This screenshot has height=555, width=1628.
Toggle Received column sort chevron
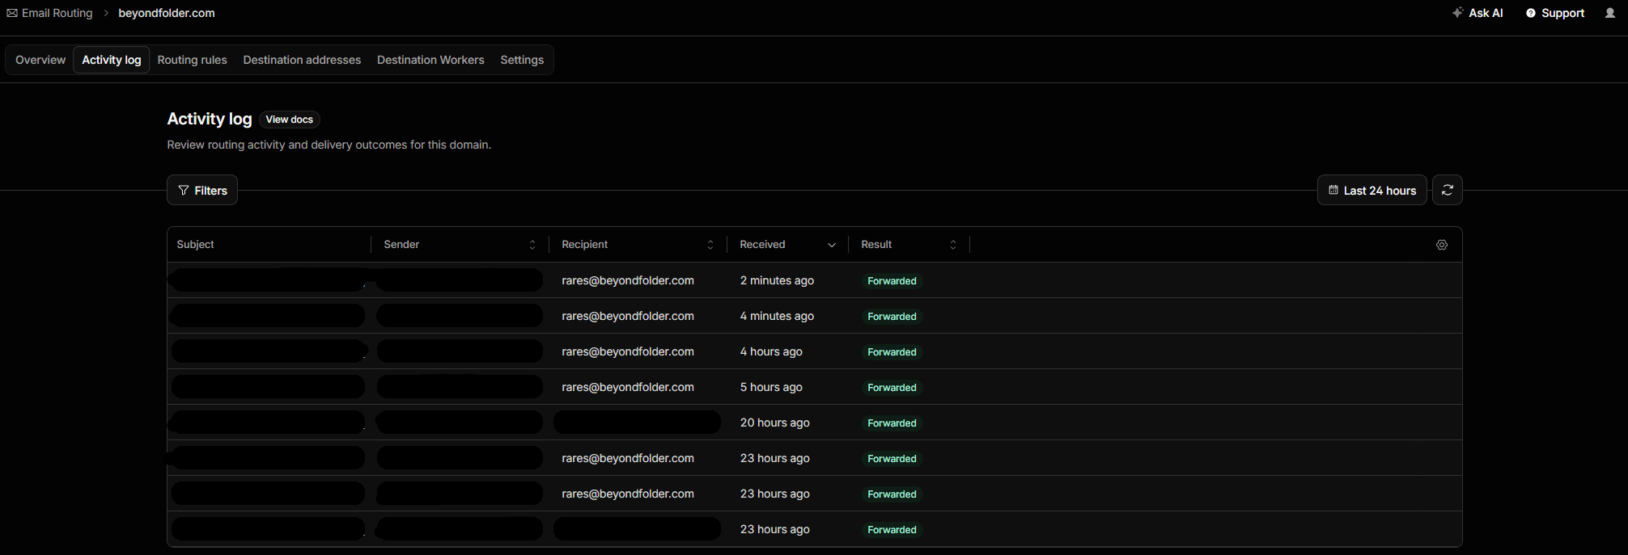[x=832, y=245]
